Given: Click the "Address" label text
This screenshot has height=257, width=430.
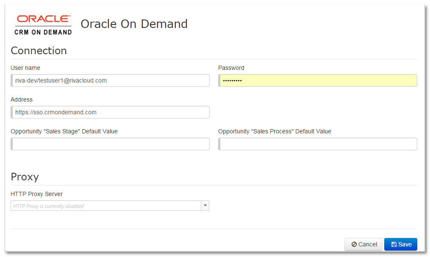Looking at the screenshot, I should pyautogui.click(x=22, y=99).
